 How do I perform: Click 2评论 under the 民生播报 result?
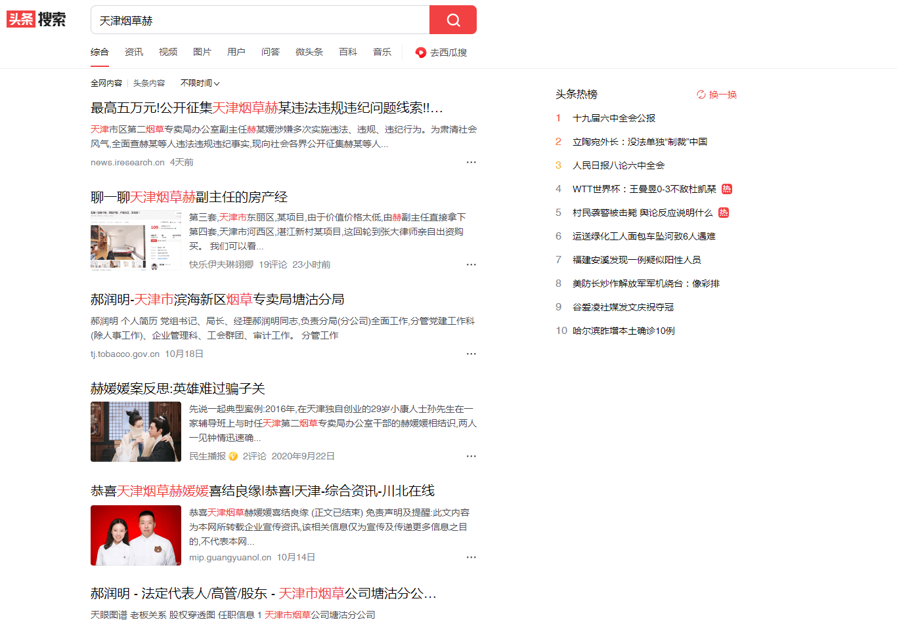(255, 456)
